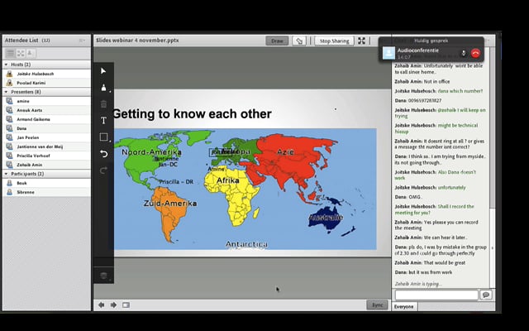The image size is (529, 331).
Task: Open the color picker at toolbar bottom
Action: [103, 276]
